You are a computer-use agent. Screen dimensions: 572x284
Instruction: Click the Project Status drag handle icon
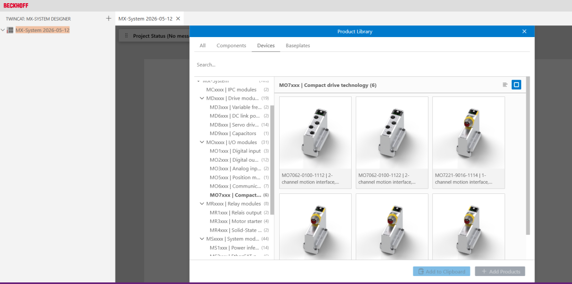point(127,36)
